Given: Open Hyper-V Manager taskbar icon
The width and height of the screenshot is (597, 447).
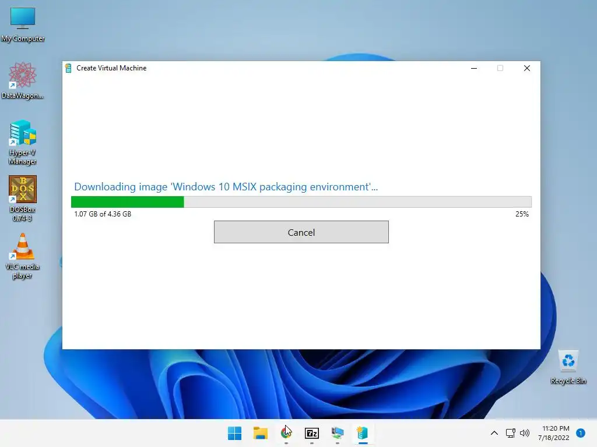Looking at the screenshot, I should (x=338, y=433).
